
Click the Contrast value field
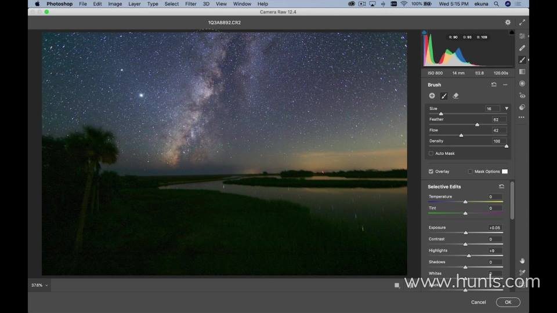(x=494, y=239)
